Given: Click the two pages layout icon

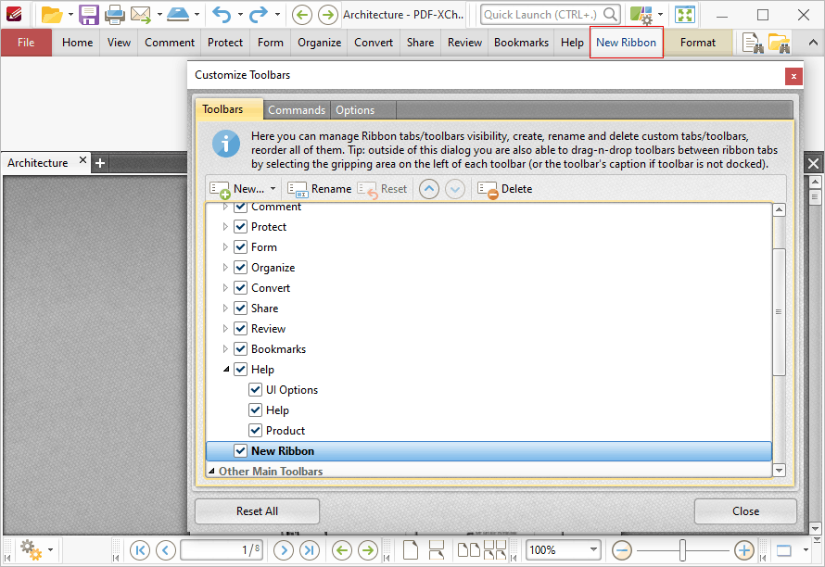Looking at the screenshot, I should coord(468,550).
